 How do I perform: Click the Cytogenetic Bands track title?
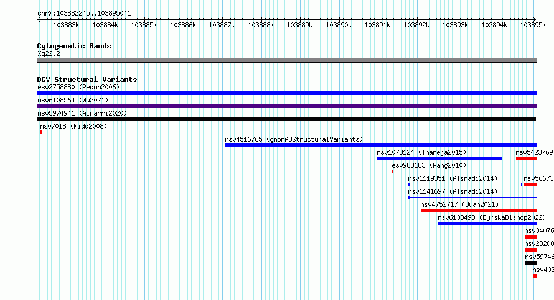(x=74, y=46)
